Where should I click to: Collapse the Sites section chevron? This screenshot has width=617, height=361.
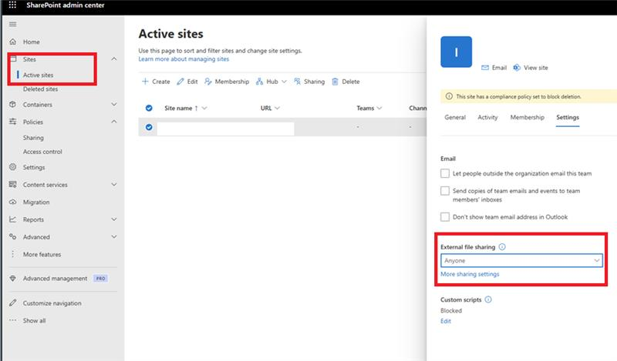(114, 59)
